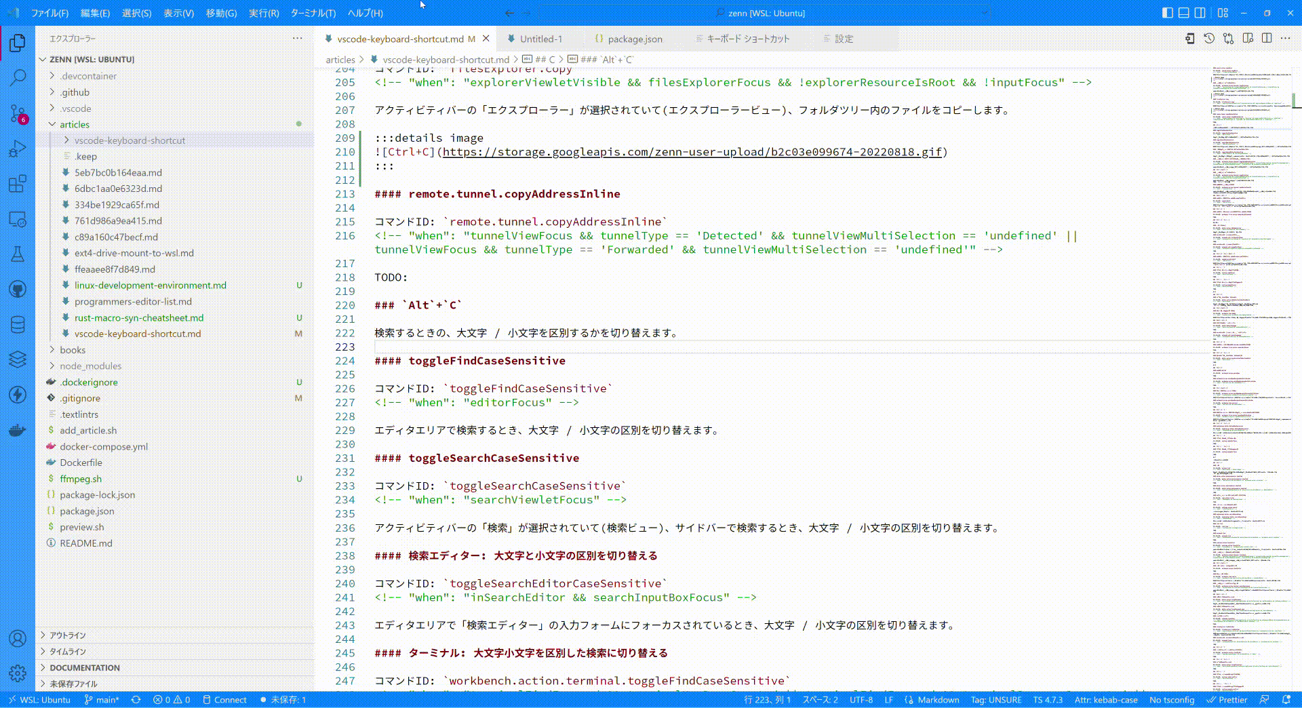Expand the DOCUMENTATION panel
Viewport: 1302px width, 708px height.
(175, 668)
